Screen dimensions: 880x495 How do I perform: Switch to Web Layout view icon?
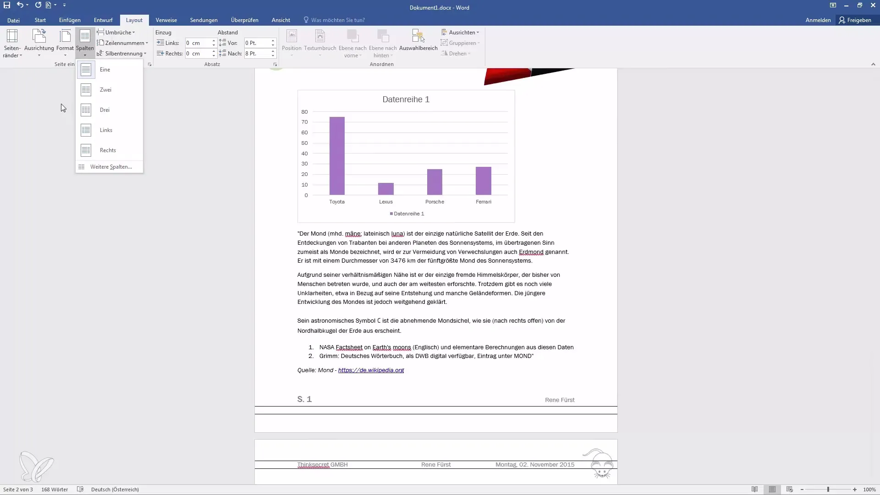(790, 489)
